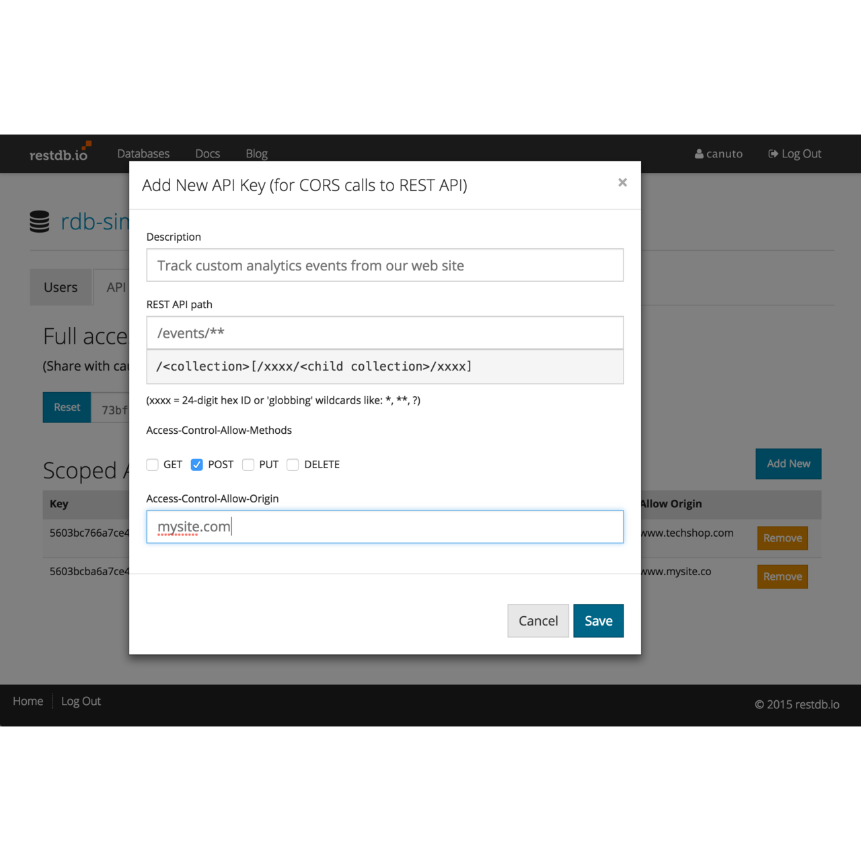Open the Home link in footer
The width and height of the screenshot is (861, 861).
28,701
